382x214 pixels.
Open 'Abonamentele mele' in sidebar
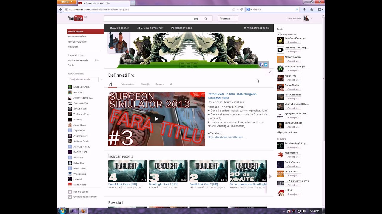click(78, 60)
